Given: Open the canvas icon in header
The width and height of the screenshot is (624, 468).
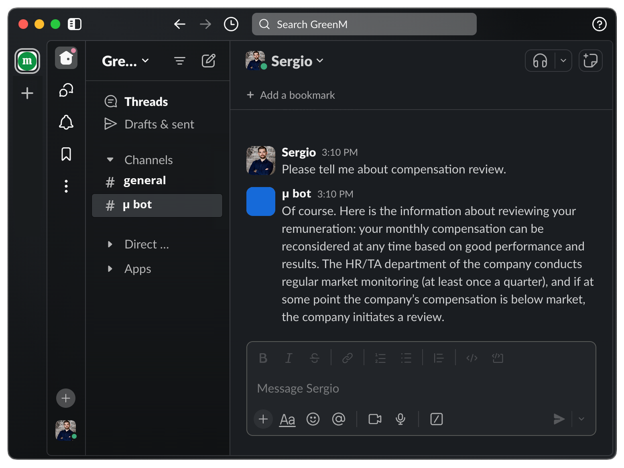Looking at the screenshot, I should tap(590, 61).
